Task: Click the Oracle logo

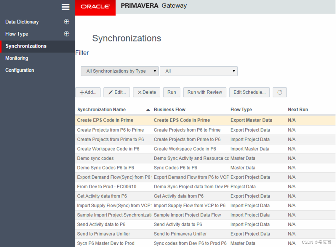Action: 95,8
